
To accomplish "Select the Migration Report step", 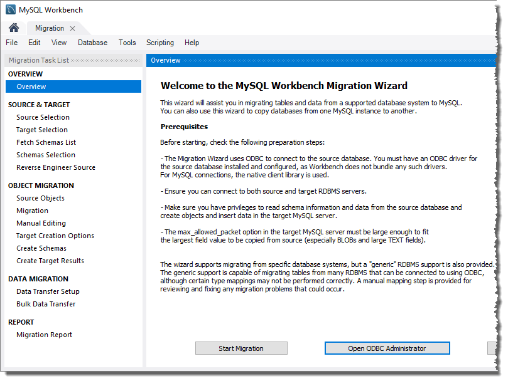I will 44,335.
